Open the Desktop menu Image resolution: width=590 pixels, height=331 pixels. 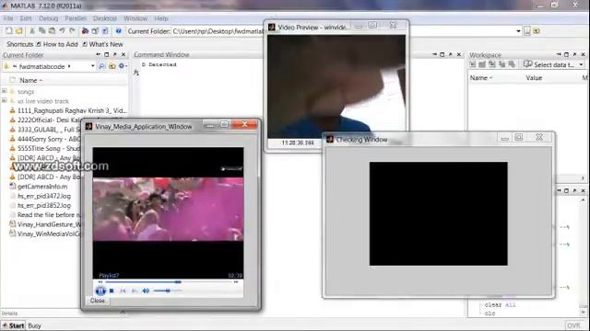click(105, 18)
